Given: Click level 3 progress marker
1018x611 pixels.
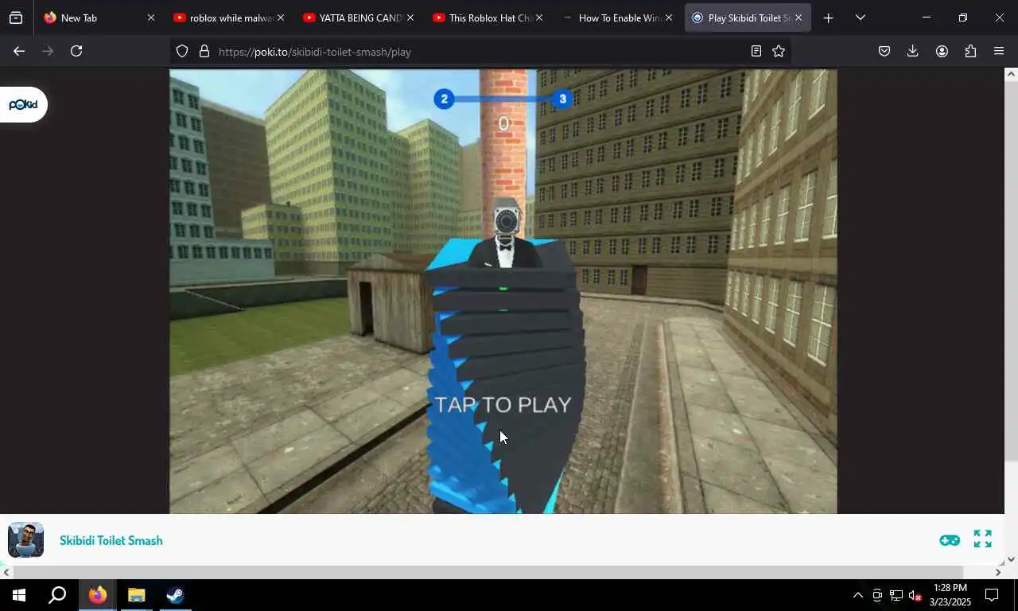Looking at the screenshot, I should click(562, 99).
